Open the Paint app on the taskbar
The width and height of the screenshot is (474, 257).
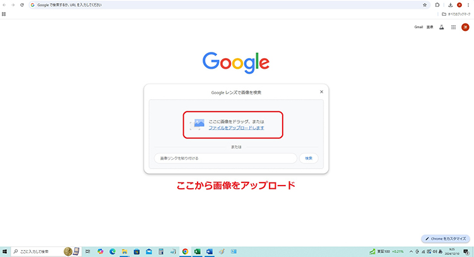(222, 251)
